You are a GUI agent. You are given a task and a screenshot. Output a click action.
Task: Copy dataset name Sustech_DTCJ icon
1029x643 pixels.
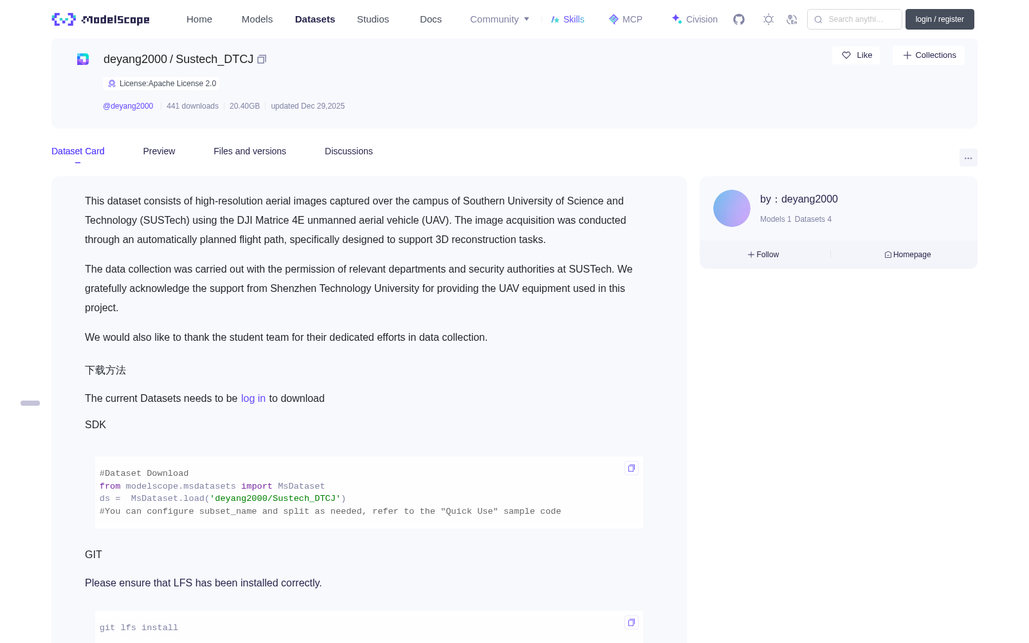(262, 59)
